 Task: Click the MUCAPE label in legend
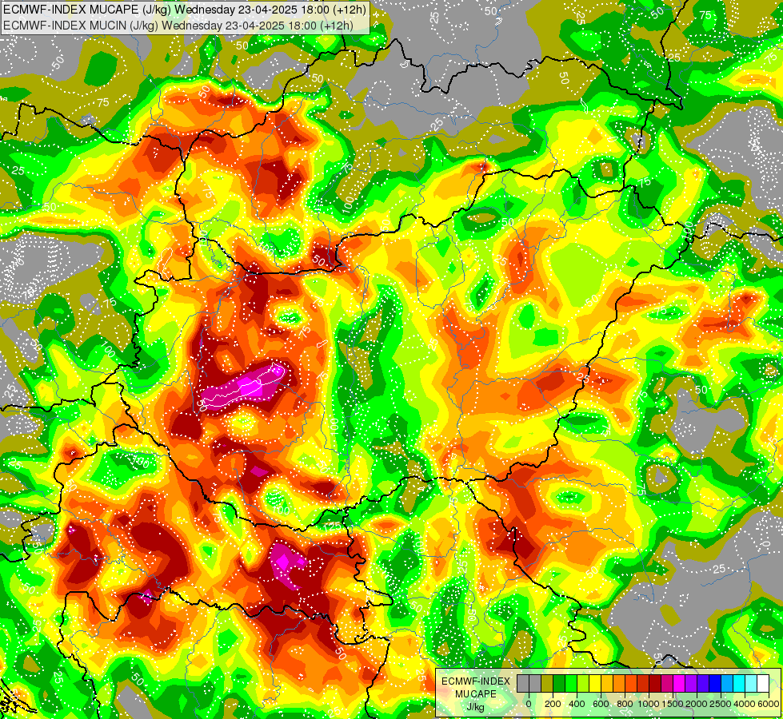click(x=476, y=694)
